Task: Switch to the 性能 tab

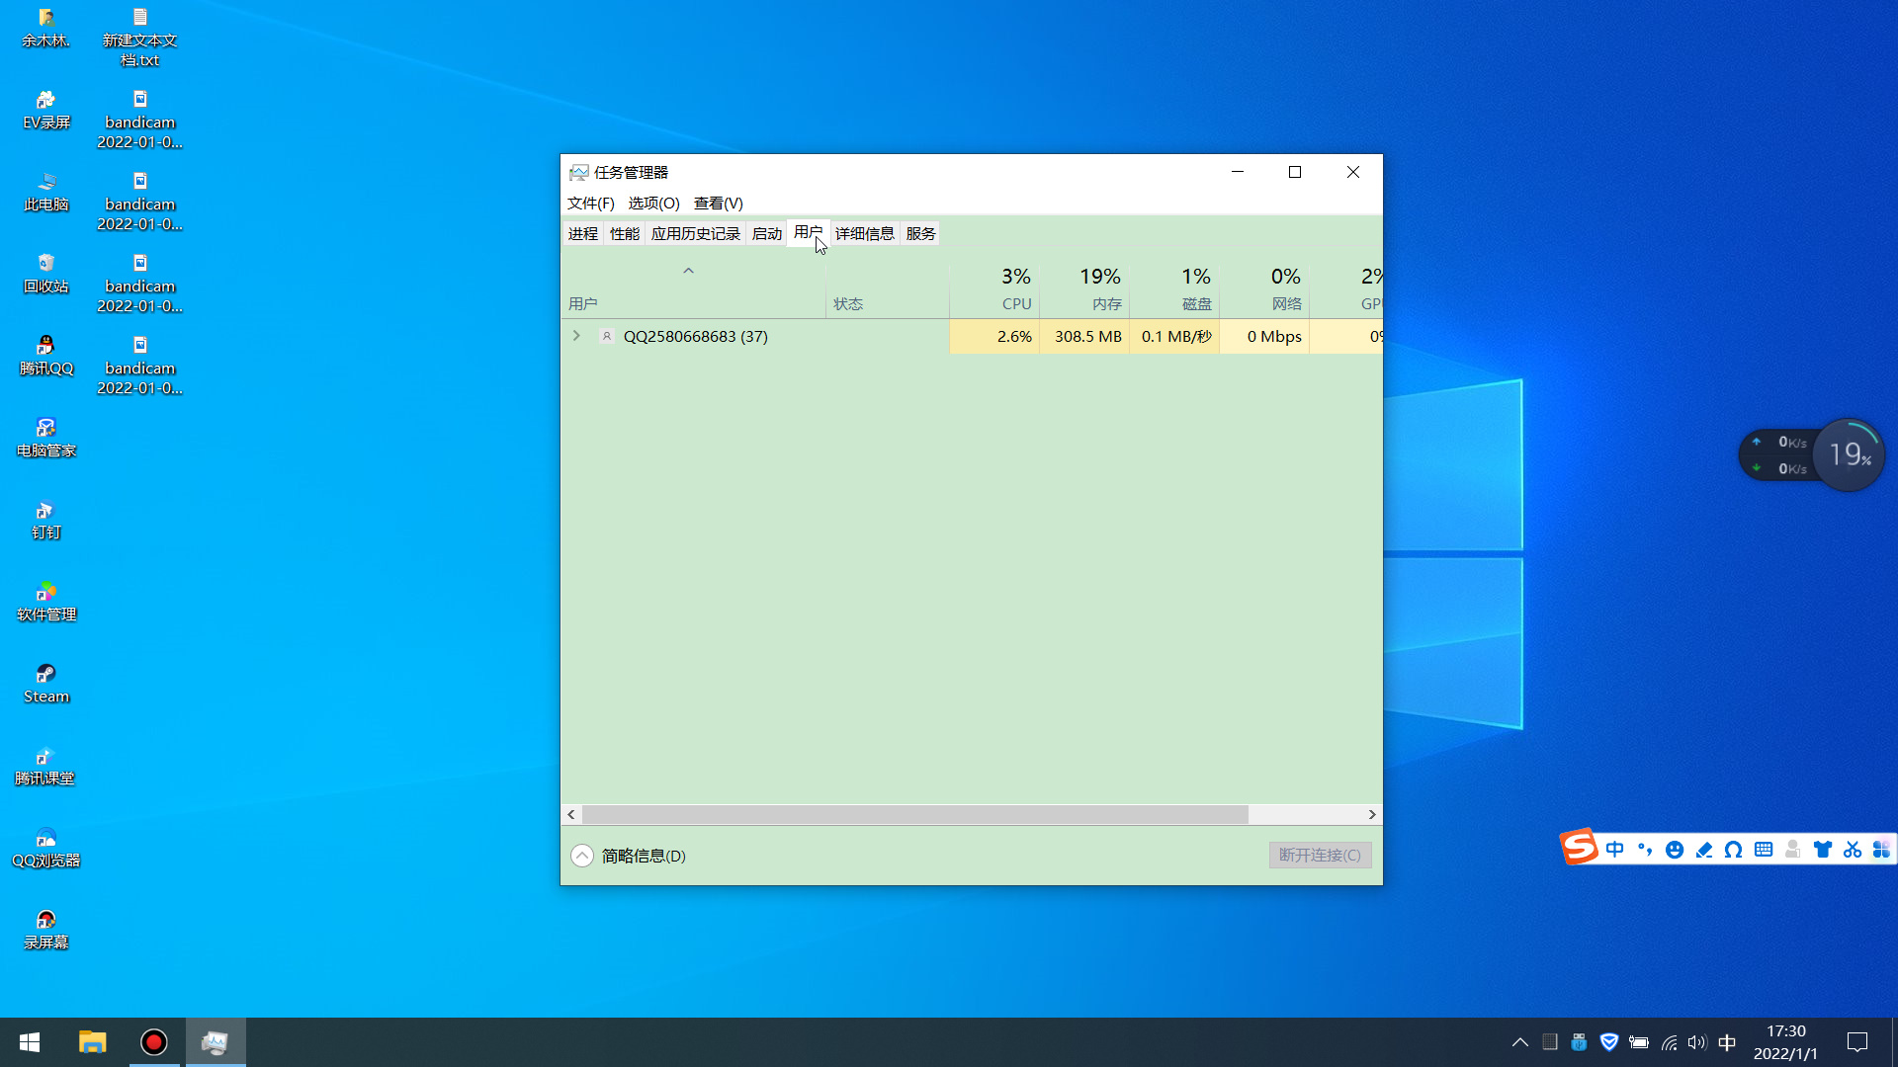Action: pyautogui.click(x=624, y=234)
